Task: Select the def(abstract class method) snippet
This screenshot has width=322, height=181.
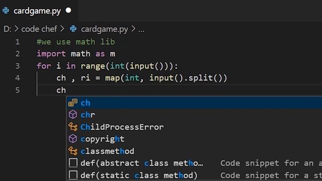Action: [194, 163]
